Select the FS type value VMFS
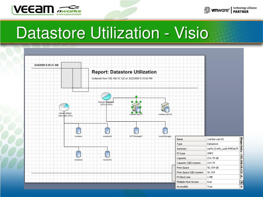This screenshot has height=197, width=263. (223, 153)
